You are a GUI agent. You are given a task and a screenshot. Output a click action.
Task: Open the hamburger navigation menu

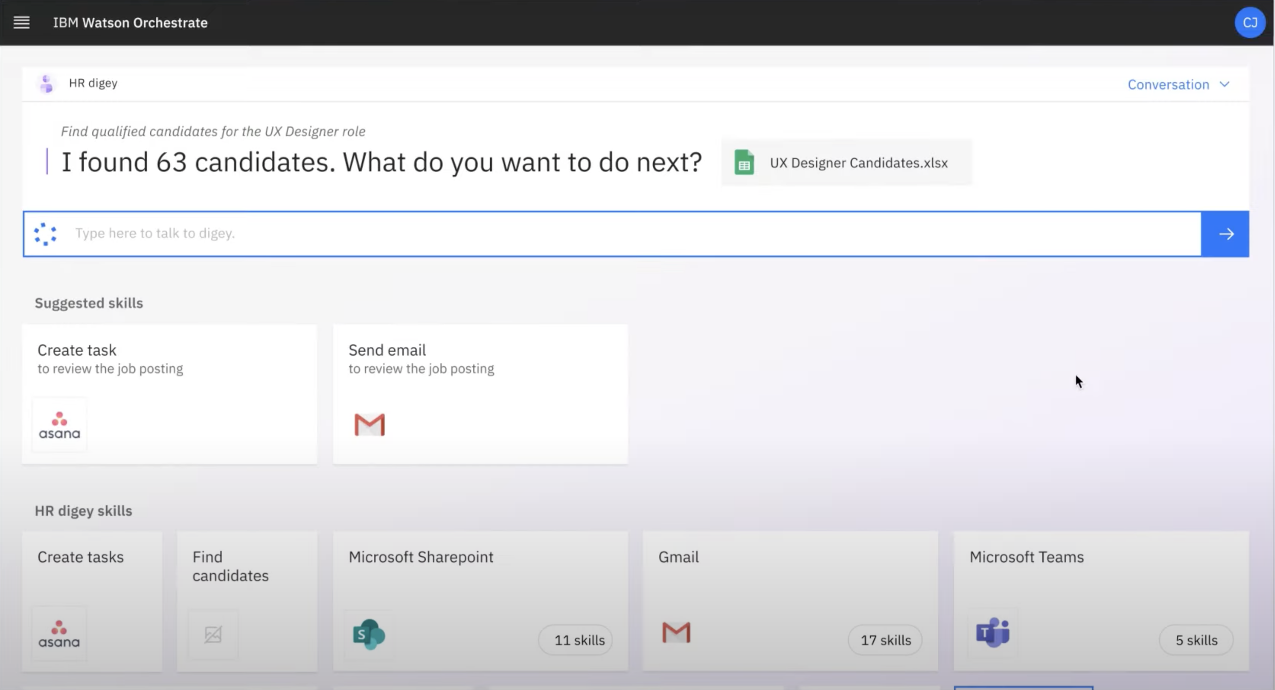click(x=21, y=22)
